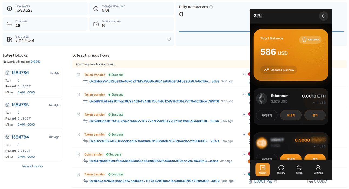Select block 1584784 link
Viewport: 349px width, 189px height.
click(20, 137)
